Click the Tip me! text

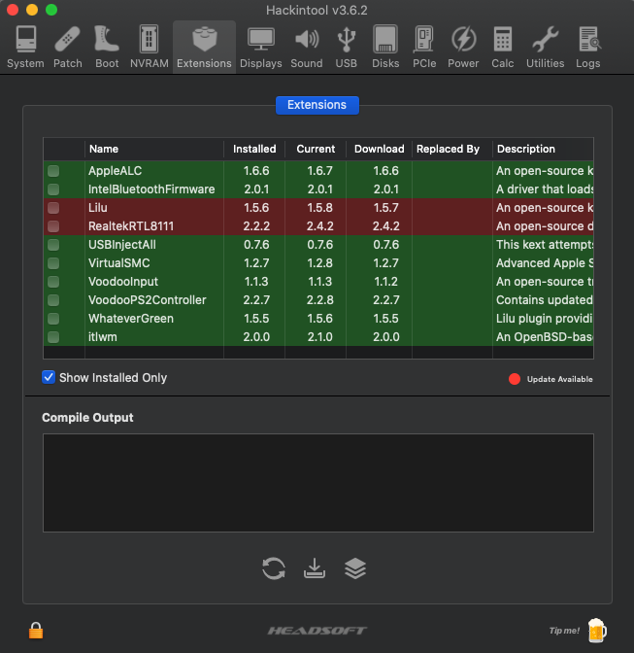point(564,631)
